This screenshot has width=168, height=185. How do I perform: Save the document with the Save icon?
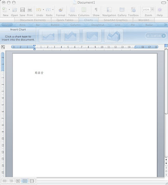[22, 10]
